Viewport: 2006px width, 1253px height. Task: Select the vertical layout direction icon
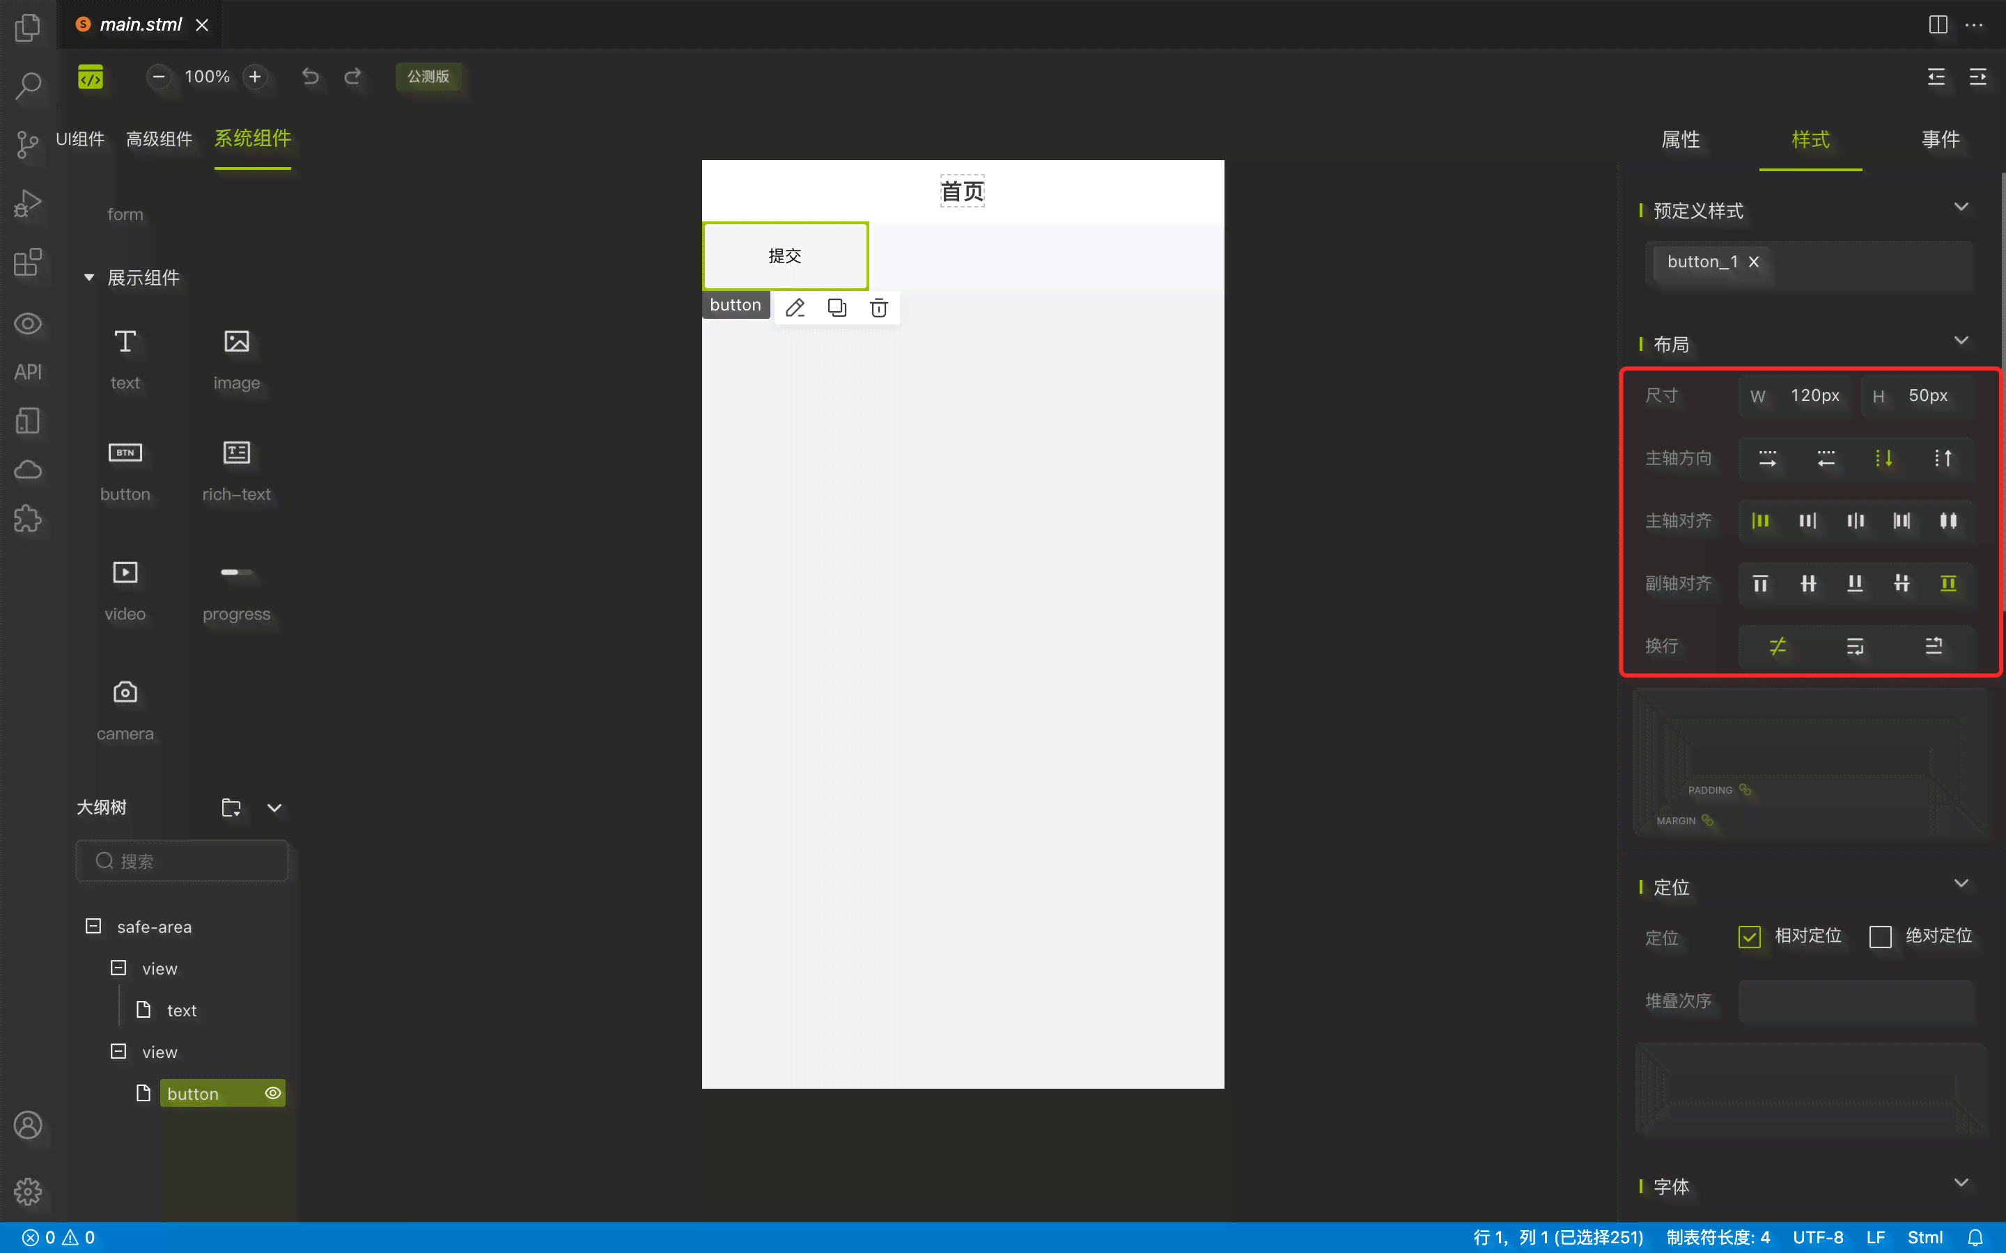[1885, 457]
